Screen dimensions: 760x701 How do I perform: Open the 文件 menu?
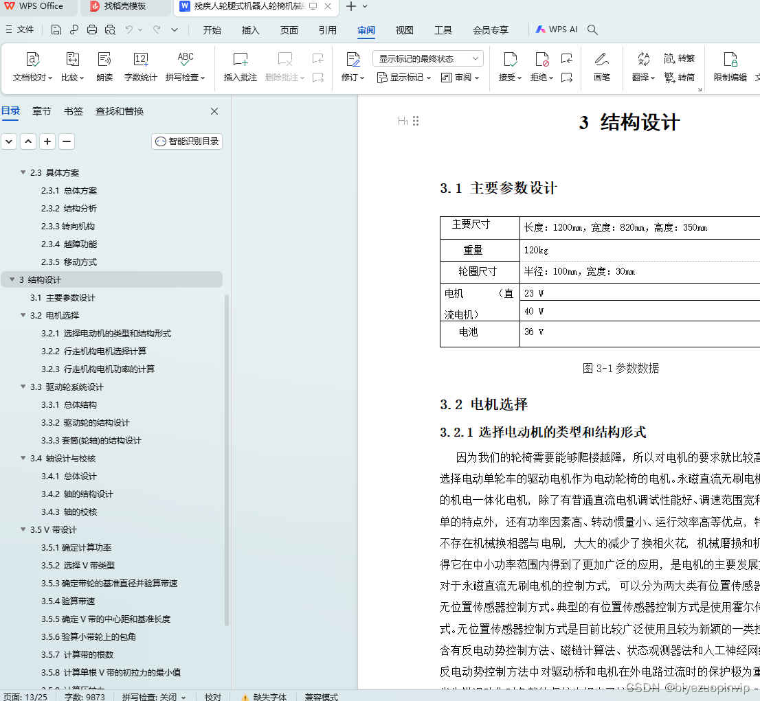coord(20,30)
